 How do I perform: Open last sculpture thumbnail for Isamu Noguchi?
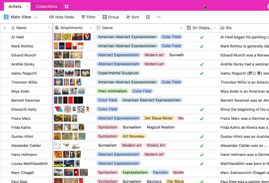coord(86,73)
